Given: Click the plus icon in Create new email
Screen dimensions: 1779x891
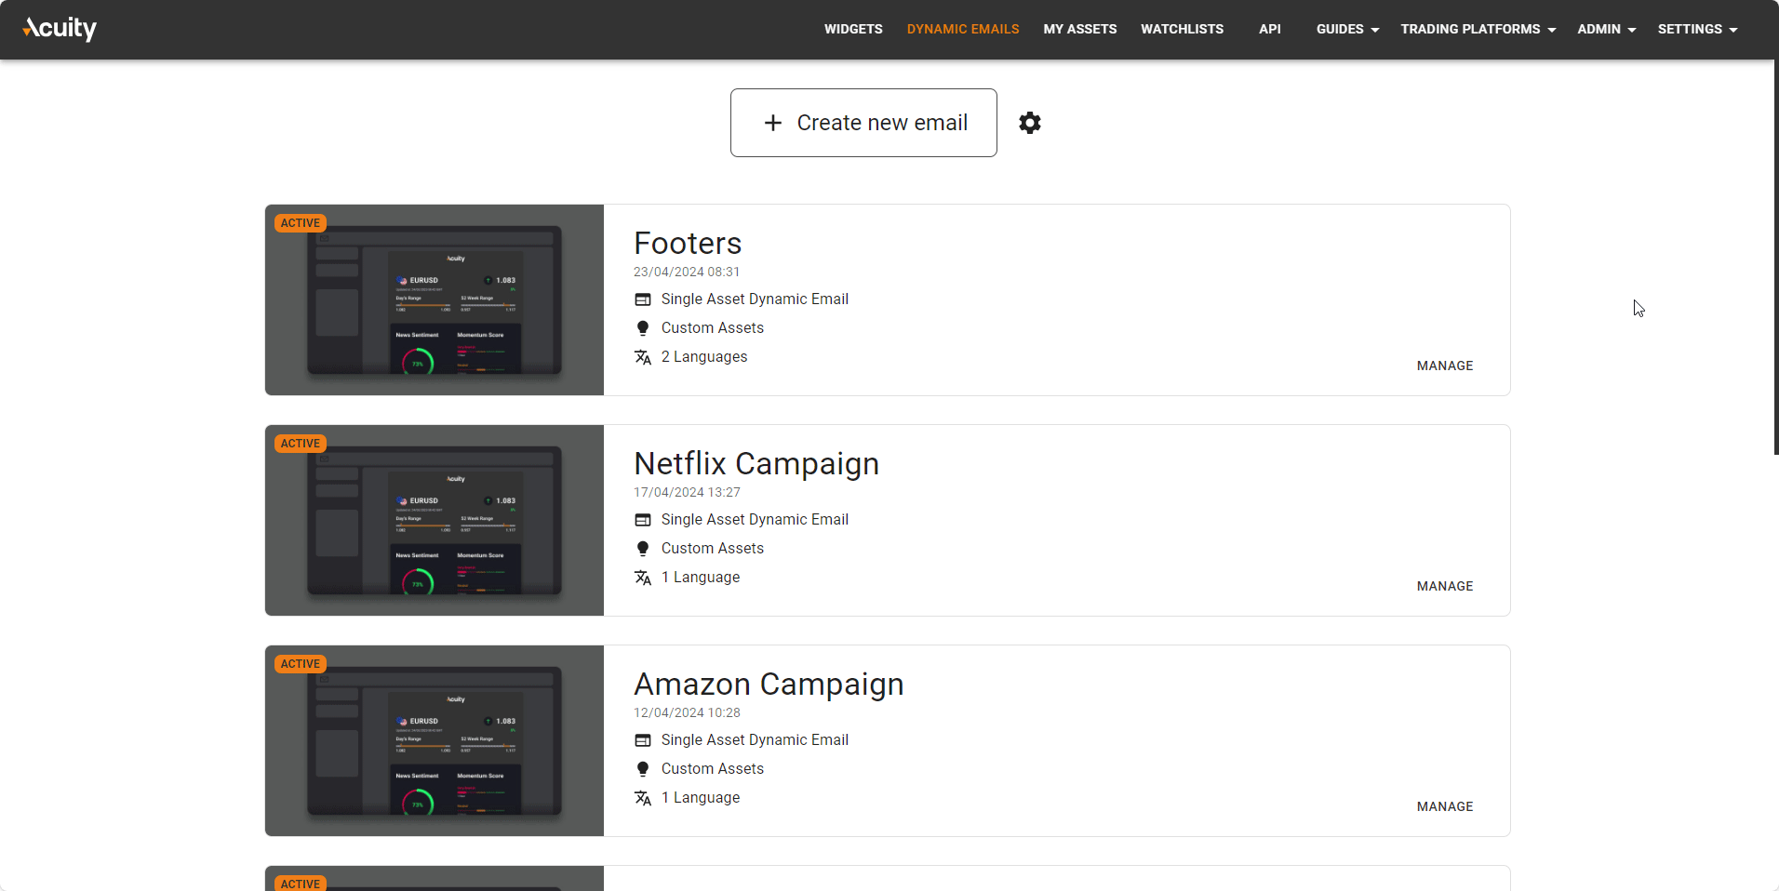Looking at the screenshot, I should pos(773,123).
